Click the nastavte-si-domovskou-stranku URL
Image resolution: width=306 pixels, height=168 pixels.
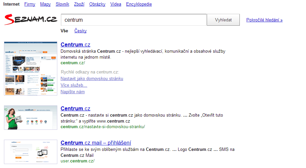(103, 127)
